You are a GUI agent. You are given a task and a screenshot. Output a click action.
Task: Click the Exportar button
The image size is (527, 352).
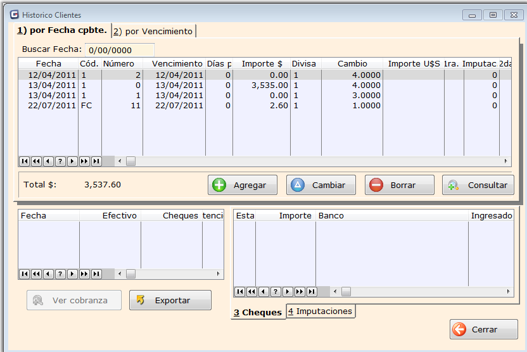[x=170, y=300]
